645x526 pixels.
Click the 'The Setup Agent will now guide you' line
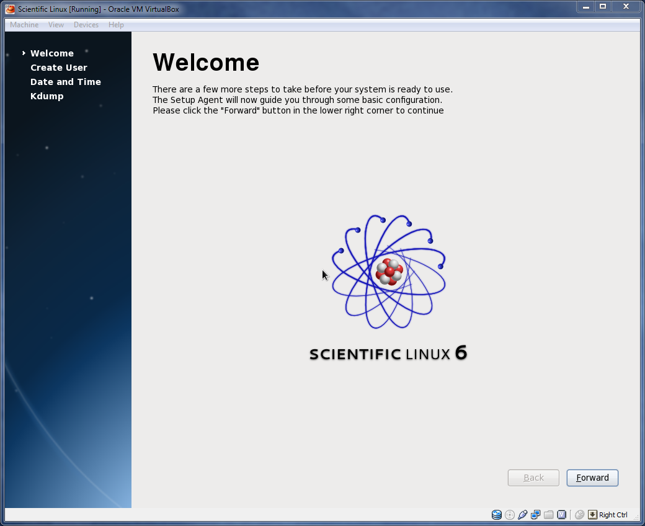point(298,100)
